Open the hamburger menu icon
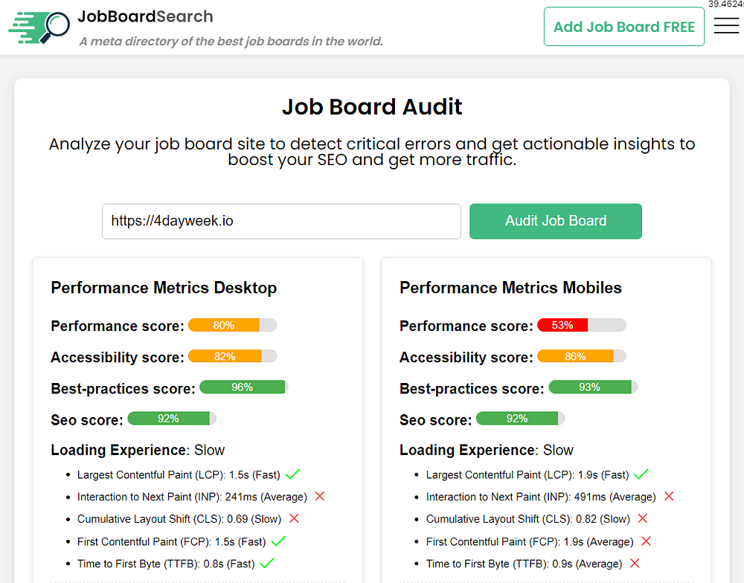The image size is (744, 583). (x=725, y=26)
